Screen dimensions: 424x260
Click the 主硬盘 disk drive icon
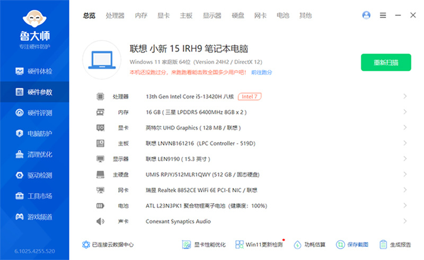coord(100,175)
